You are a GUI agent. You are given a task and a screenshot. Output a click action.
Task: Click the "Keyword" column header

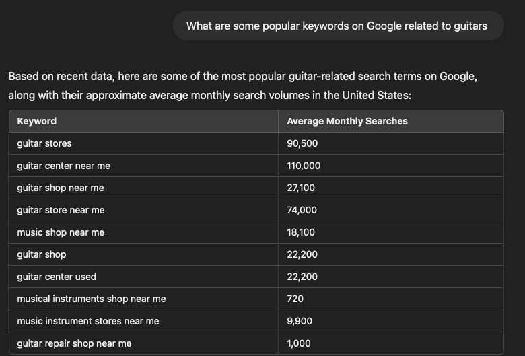point(37,121)
